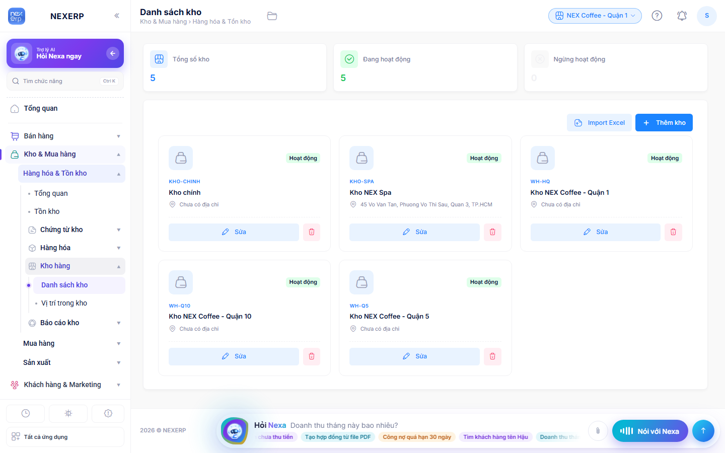Expand the Mua hàng menu
The width and height of the screenshot is (725, 453).
click(x=72, y=343)
